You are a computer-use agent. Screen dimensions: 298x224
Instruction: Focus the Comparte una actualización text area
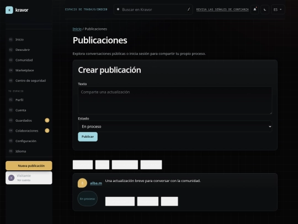[x=175, y=100]
